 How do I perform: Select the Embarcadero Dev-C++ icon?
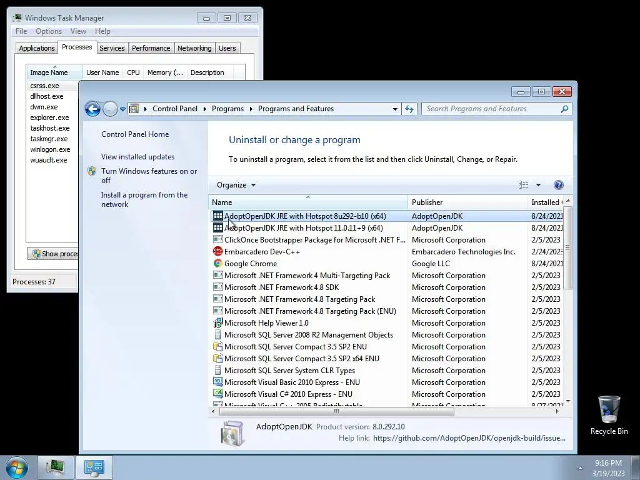pos(218,251)
